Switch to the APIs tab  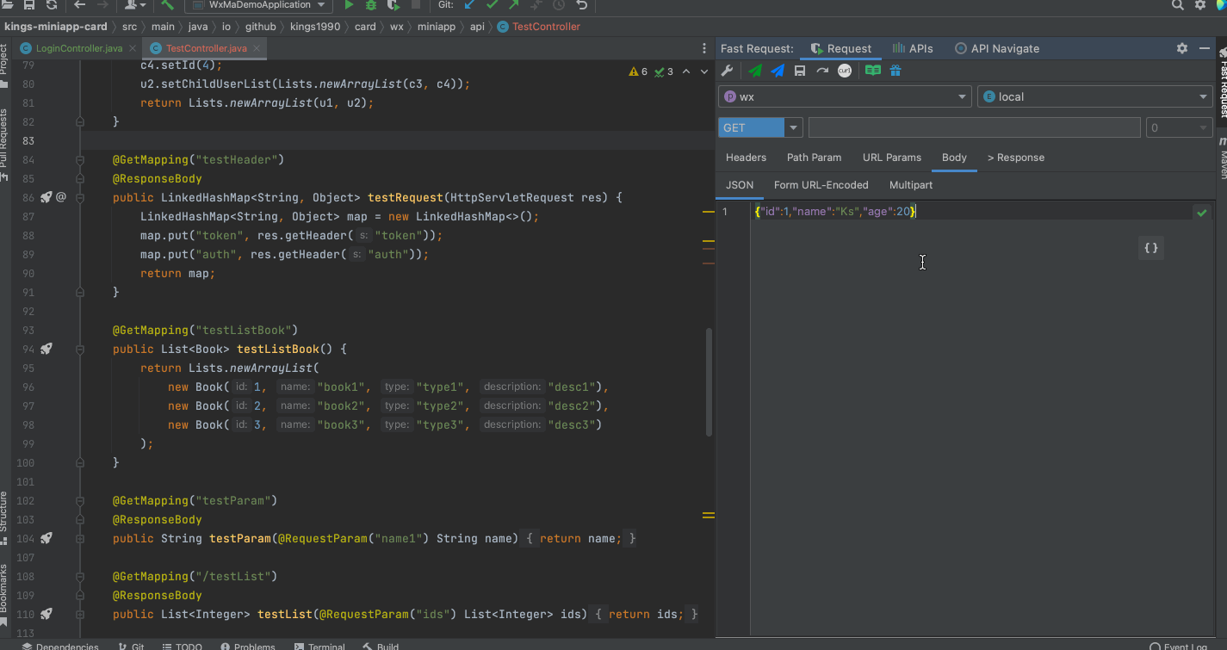[x=913, y=49]
